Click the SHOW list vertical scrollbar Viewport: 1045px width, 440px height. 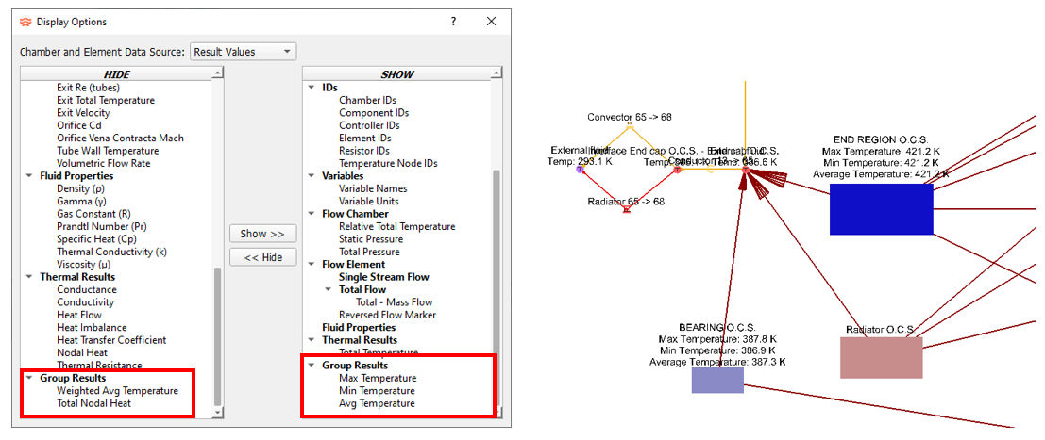click(x=496, y=286)
